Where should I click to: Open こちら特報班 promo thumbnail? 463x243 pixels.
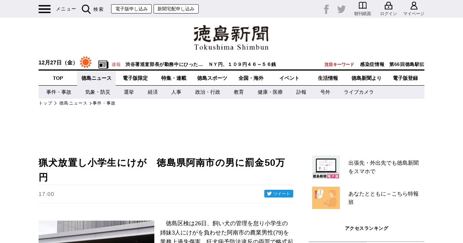[x=326, y=198]
